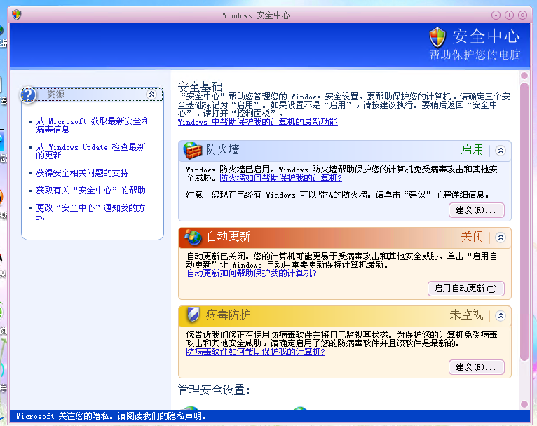Click the 启用 firewall status text

(x=472, y=149)
